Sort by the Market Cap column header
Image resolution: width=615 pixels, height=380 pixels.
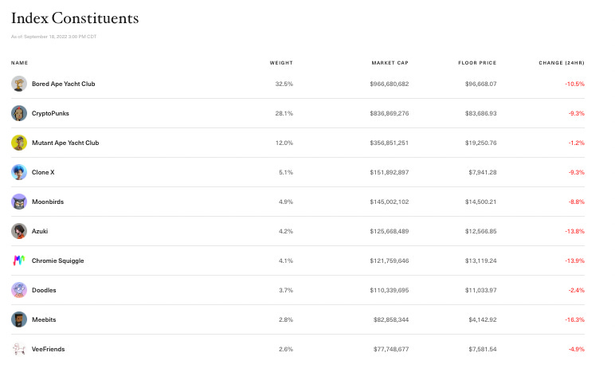[x=390, y=63]
